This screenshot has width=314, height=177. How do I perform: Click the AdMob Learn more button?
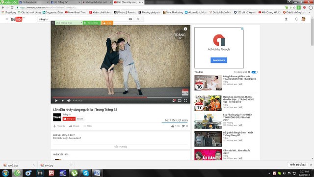219,60
